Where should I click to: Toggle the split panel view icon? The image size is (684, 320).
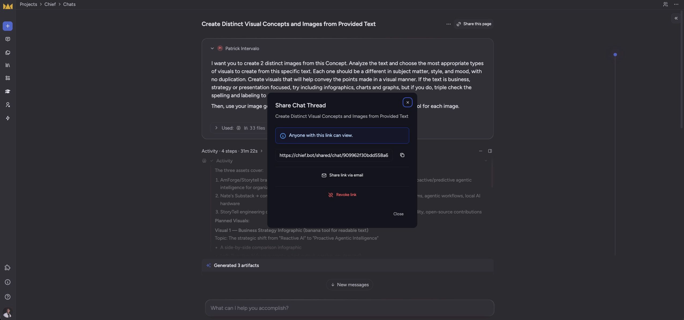pyautogui.click(x=490, y=151)
